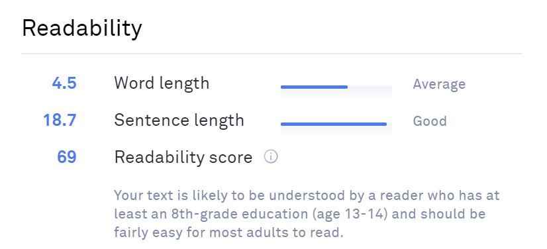Click the readability description paragraph
This screenshot has width=547, height=249.
coord(307,213)
